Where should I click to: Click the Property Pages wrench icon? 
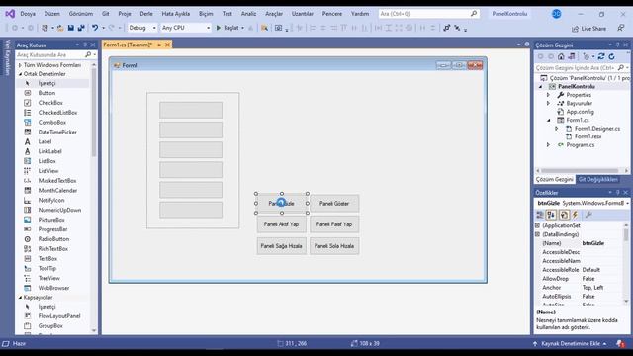pos(588,215)
